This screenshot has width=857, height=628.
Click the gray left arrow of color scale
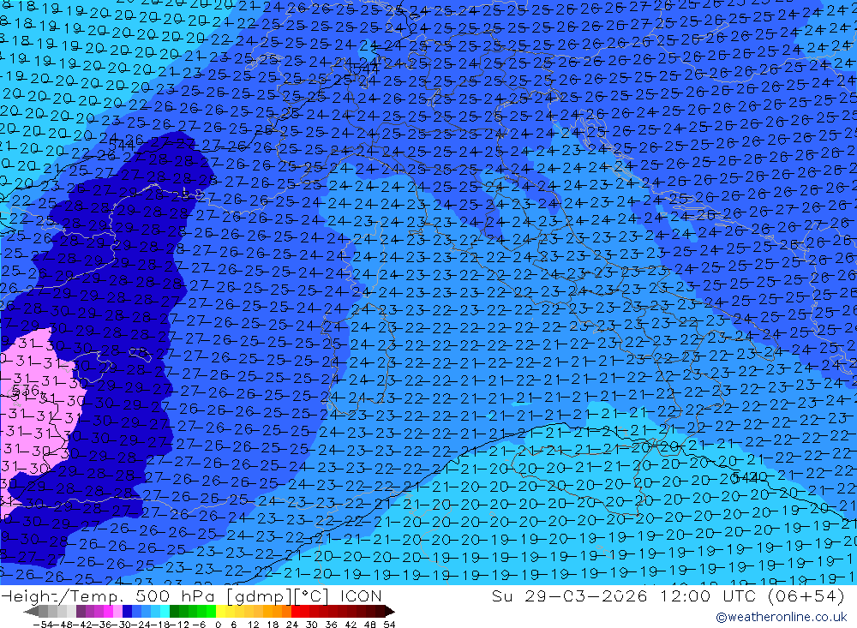click(31, 612)
